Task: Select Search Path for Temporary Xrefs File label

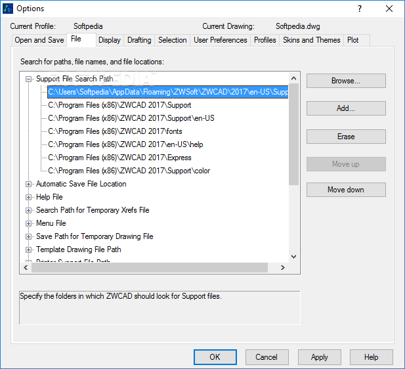Action: [93, 210]
